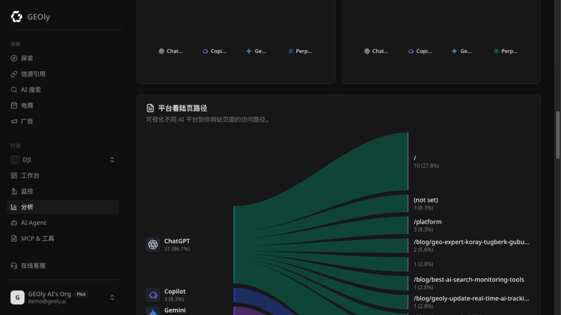Click the 广告 megaphone icon
Screen dimensions: 561x315
pos(14,121)
